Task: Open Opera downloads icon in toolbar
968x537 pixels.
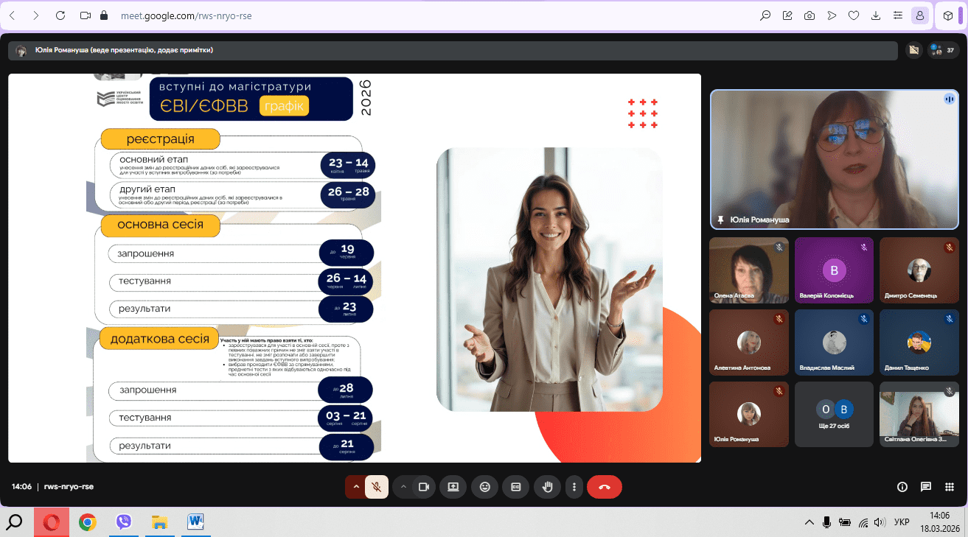Action: [x=876, y=15]
